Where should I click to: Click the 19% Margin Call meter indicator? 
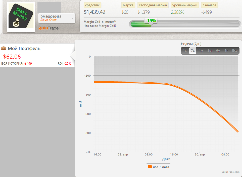(151, 21)
